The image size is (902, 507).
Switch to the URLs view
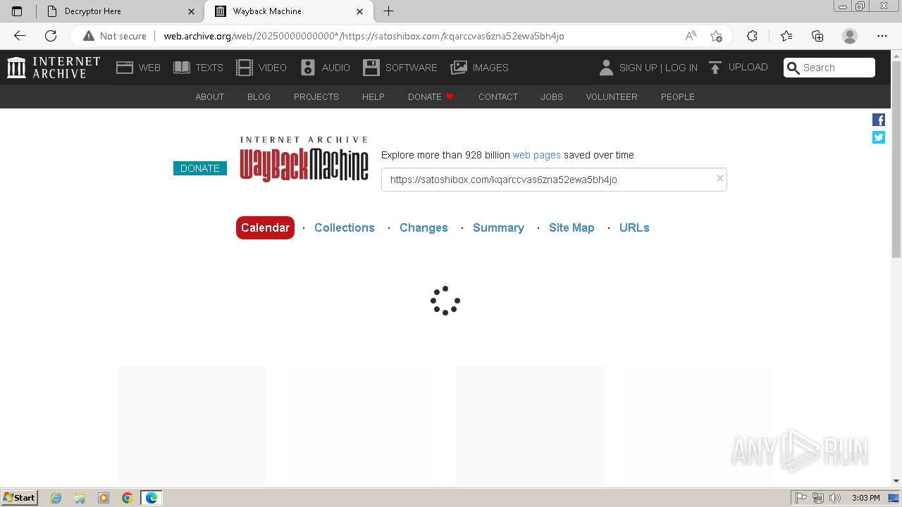coord(634,227)
